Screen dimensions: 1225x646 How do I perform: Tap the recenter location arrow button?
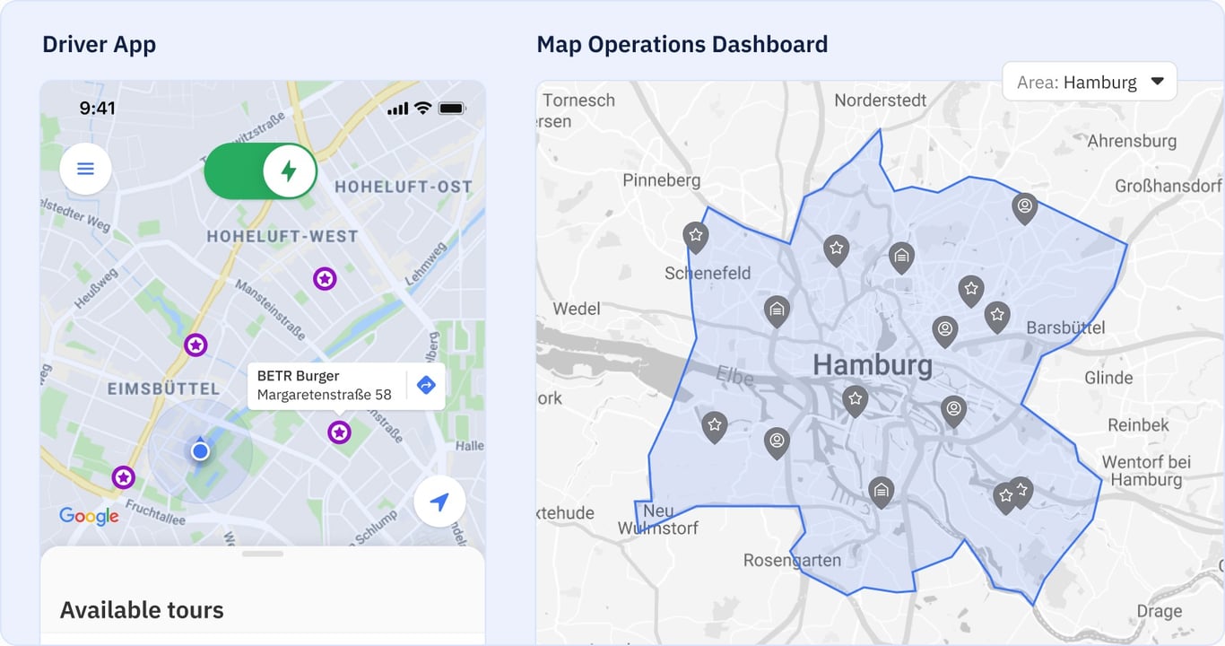coord(439,502)
